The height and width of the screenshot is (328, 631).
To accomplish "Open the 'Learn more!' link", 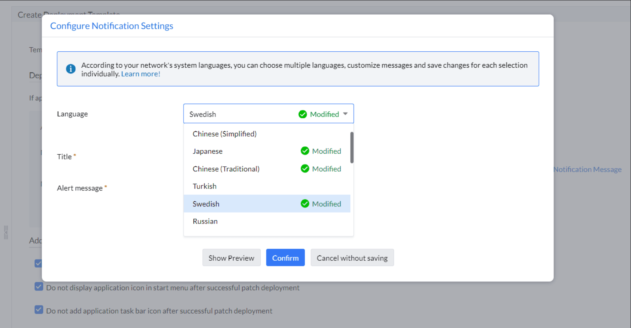I will [x=141, y=74].
